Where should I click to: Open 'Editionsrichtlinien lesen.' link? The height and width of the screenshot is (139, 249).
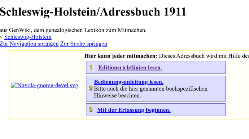click(130, 67)
